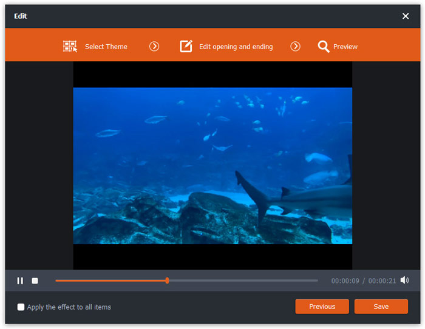425x329 pixels.
Task: Enable Apply the effect to all items
Action: click(x=21, y=307)
